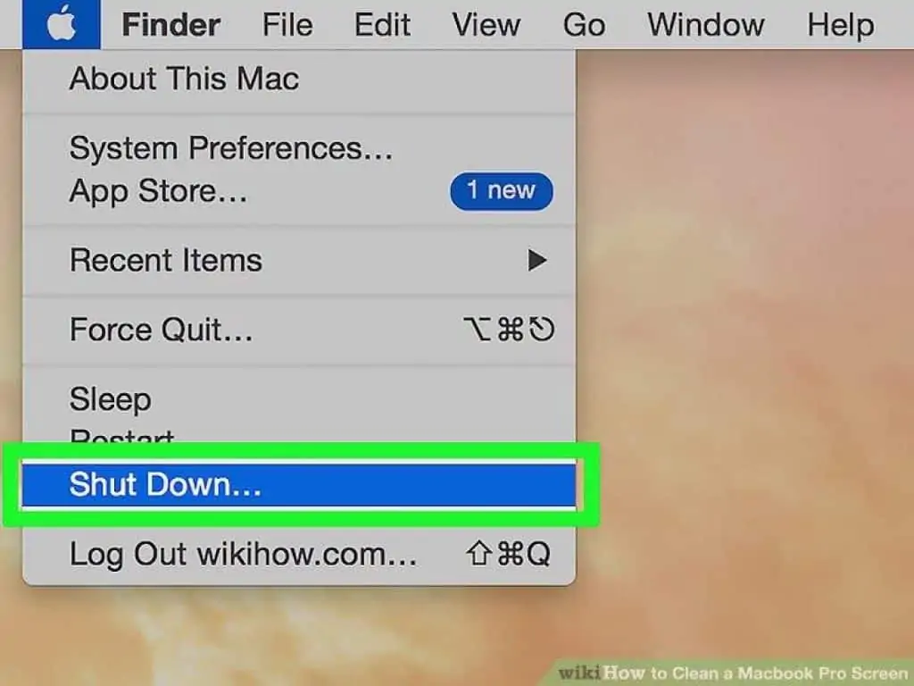
Task: Select About This Mac
Action: point(299,79)
